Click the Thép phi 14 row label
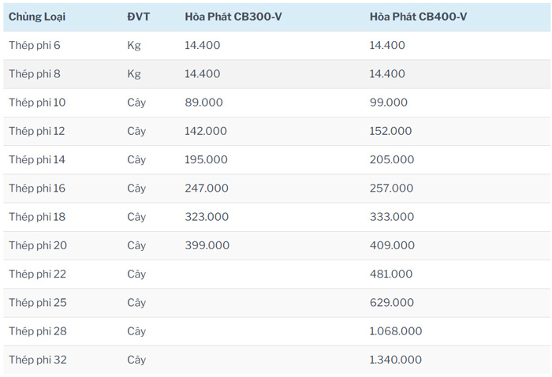This screenshot has width=552, height=377. click(37, 159)
